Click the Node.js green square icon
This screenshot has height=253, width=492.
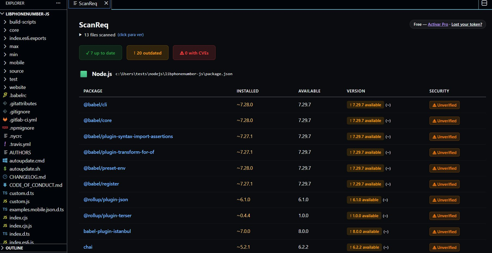click(x=84, y=74)
